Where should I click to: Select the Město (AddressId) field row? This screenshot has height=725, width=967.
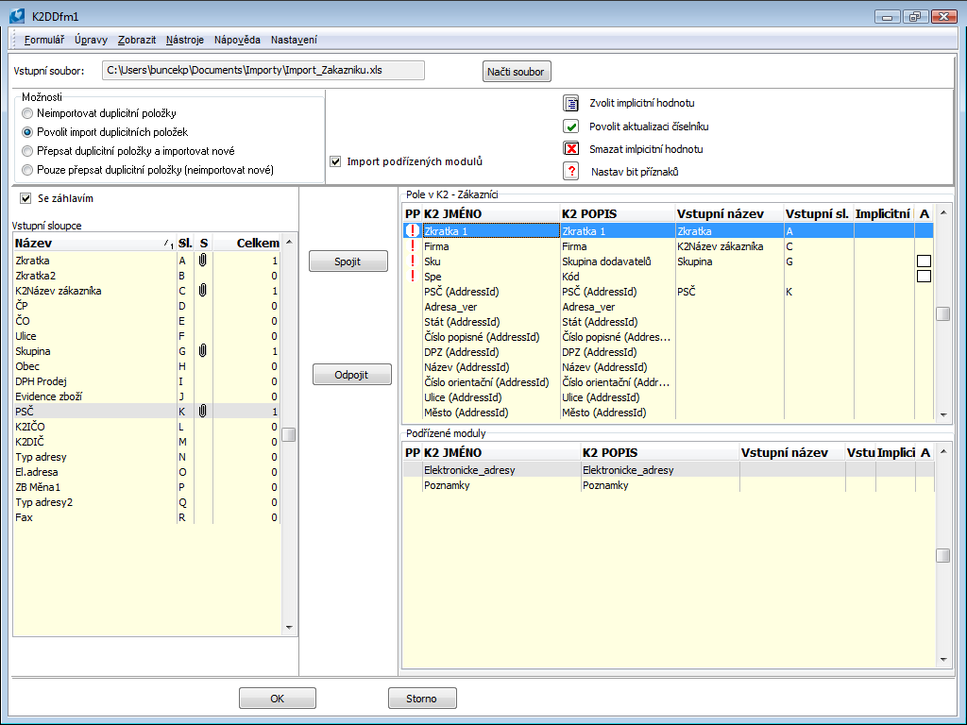click(669, 413)
